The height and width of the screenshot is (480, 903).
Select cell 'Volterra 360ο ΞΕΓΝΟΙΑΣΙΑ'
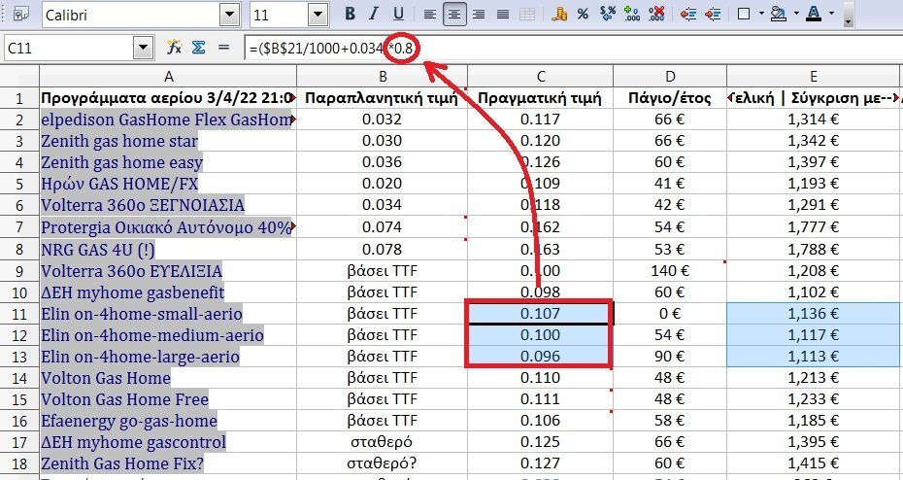[168, 205]
